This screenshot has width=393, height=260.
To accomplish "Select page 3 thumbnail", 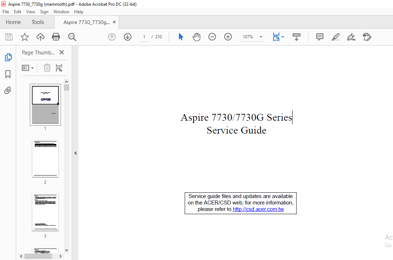I will tap(46, 212).
